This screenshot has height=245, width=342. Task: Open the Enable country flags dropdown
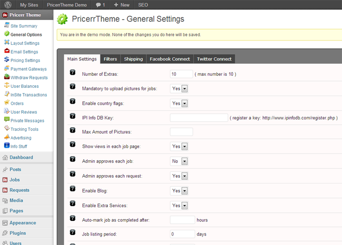179,104
